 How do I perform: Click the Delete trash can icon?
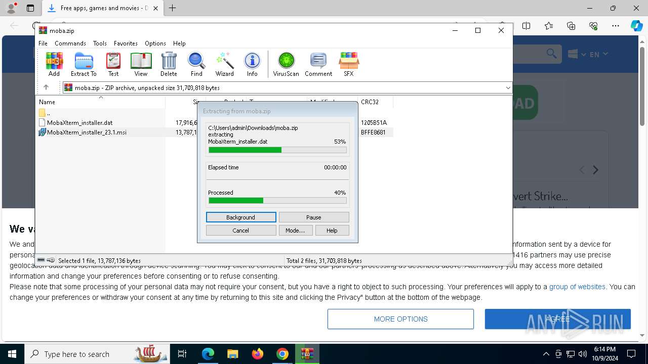pos(169,64)
